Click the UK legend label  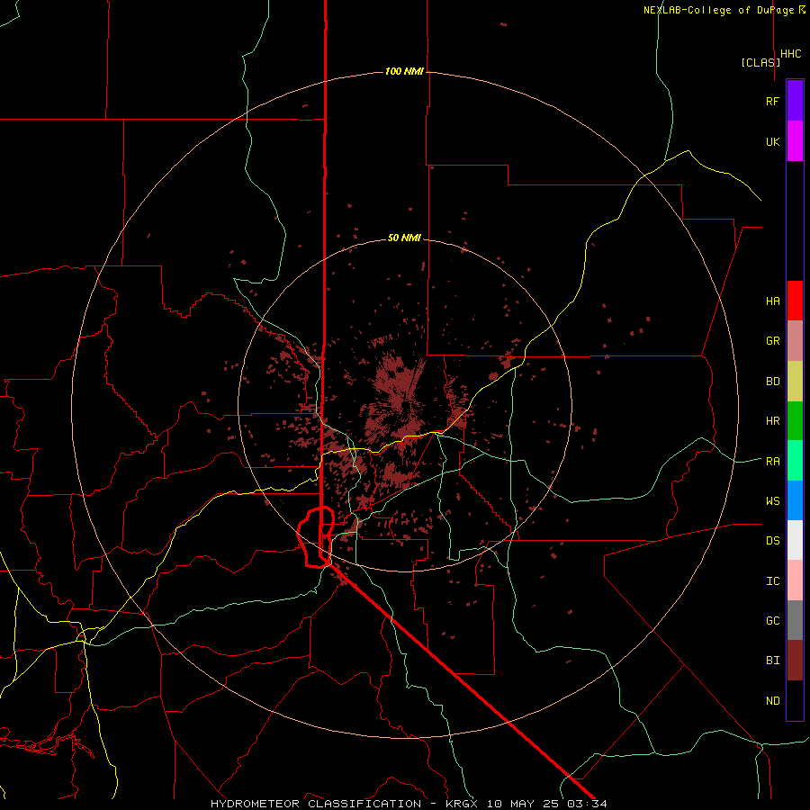772,141
